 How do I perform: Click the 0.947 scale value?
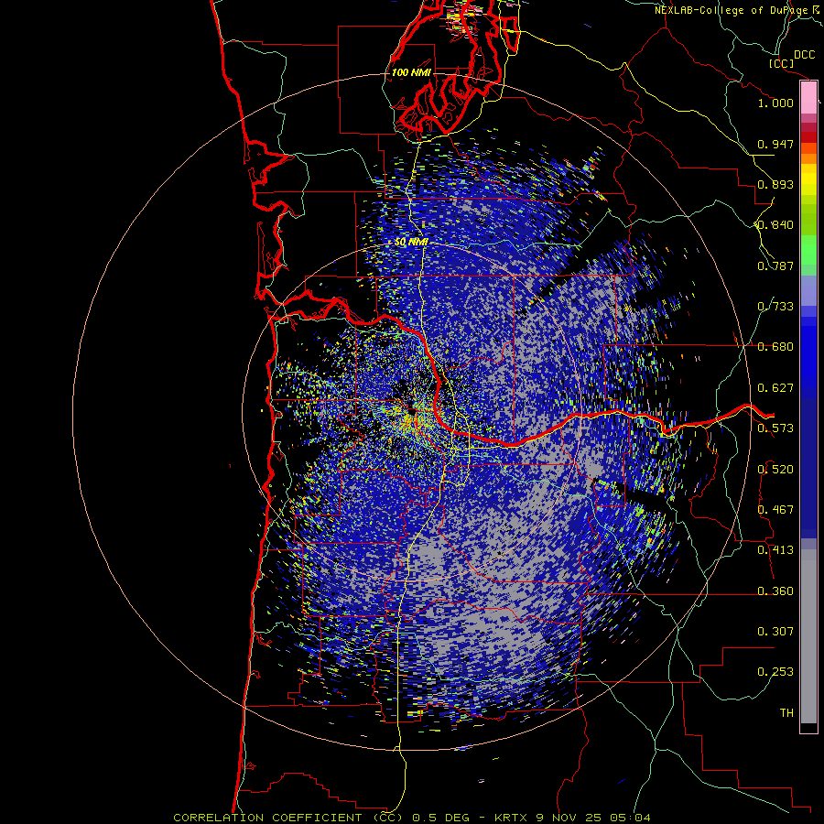[x=775, y=144]
